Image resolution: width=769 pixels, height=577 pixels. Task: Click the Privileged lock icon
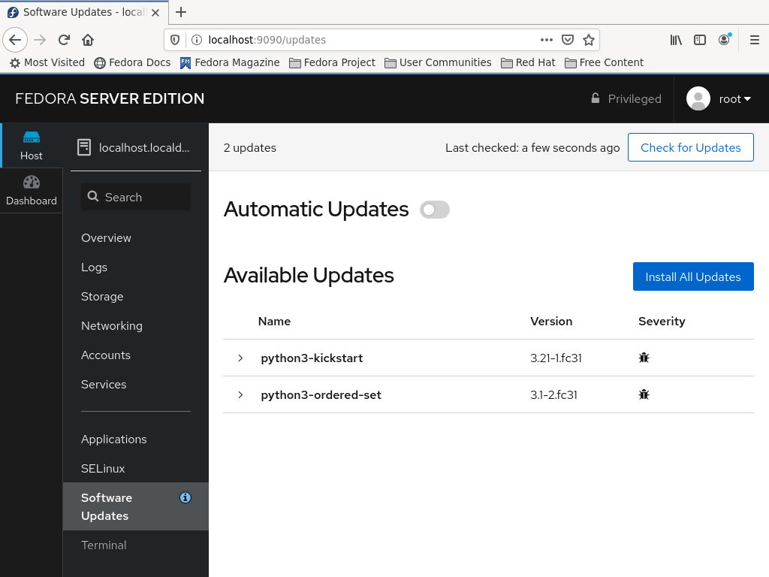(x=595, y=98)
